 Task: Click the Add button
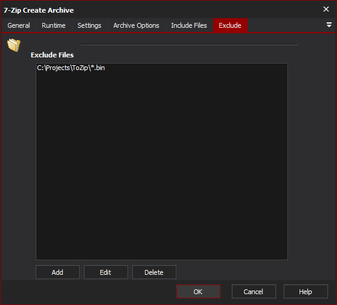(x=57, y=272)
